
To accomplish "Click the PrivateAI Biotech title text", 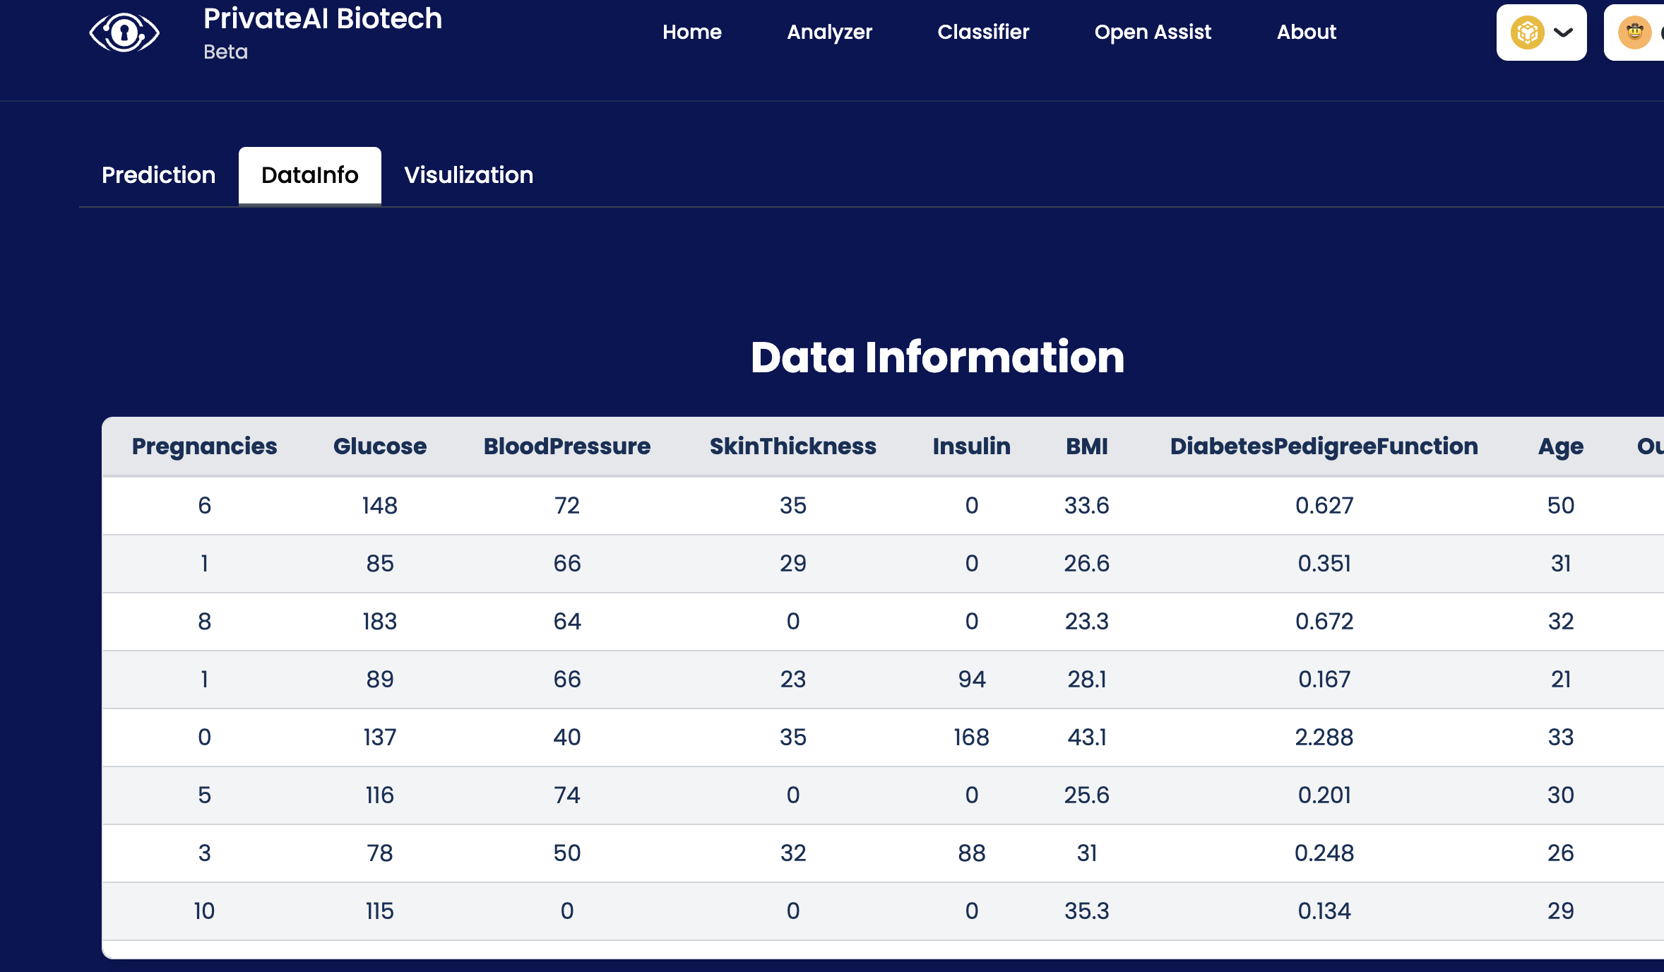I will (322, 19).
